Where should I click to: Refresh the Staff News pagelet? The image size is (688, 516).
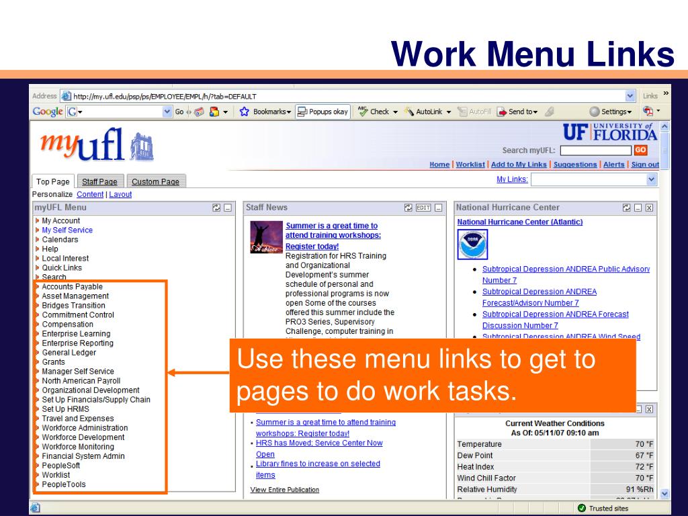click(x=408, y=208)
